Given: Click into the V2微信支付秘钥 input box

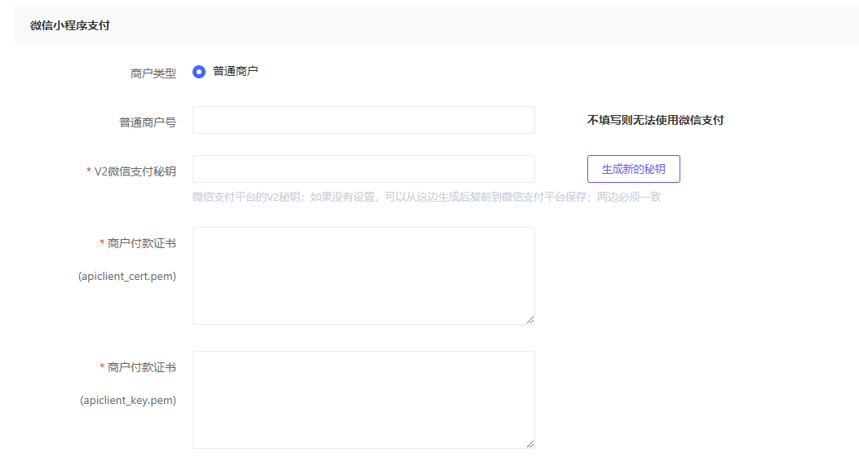Looking at the screenshot, I should pos(363,169).
